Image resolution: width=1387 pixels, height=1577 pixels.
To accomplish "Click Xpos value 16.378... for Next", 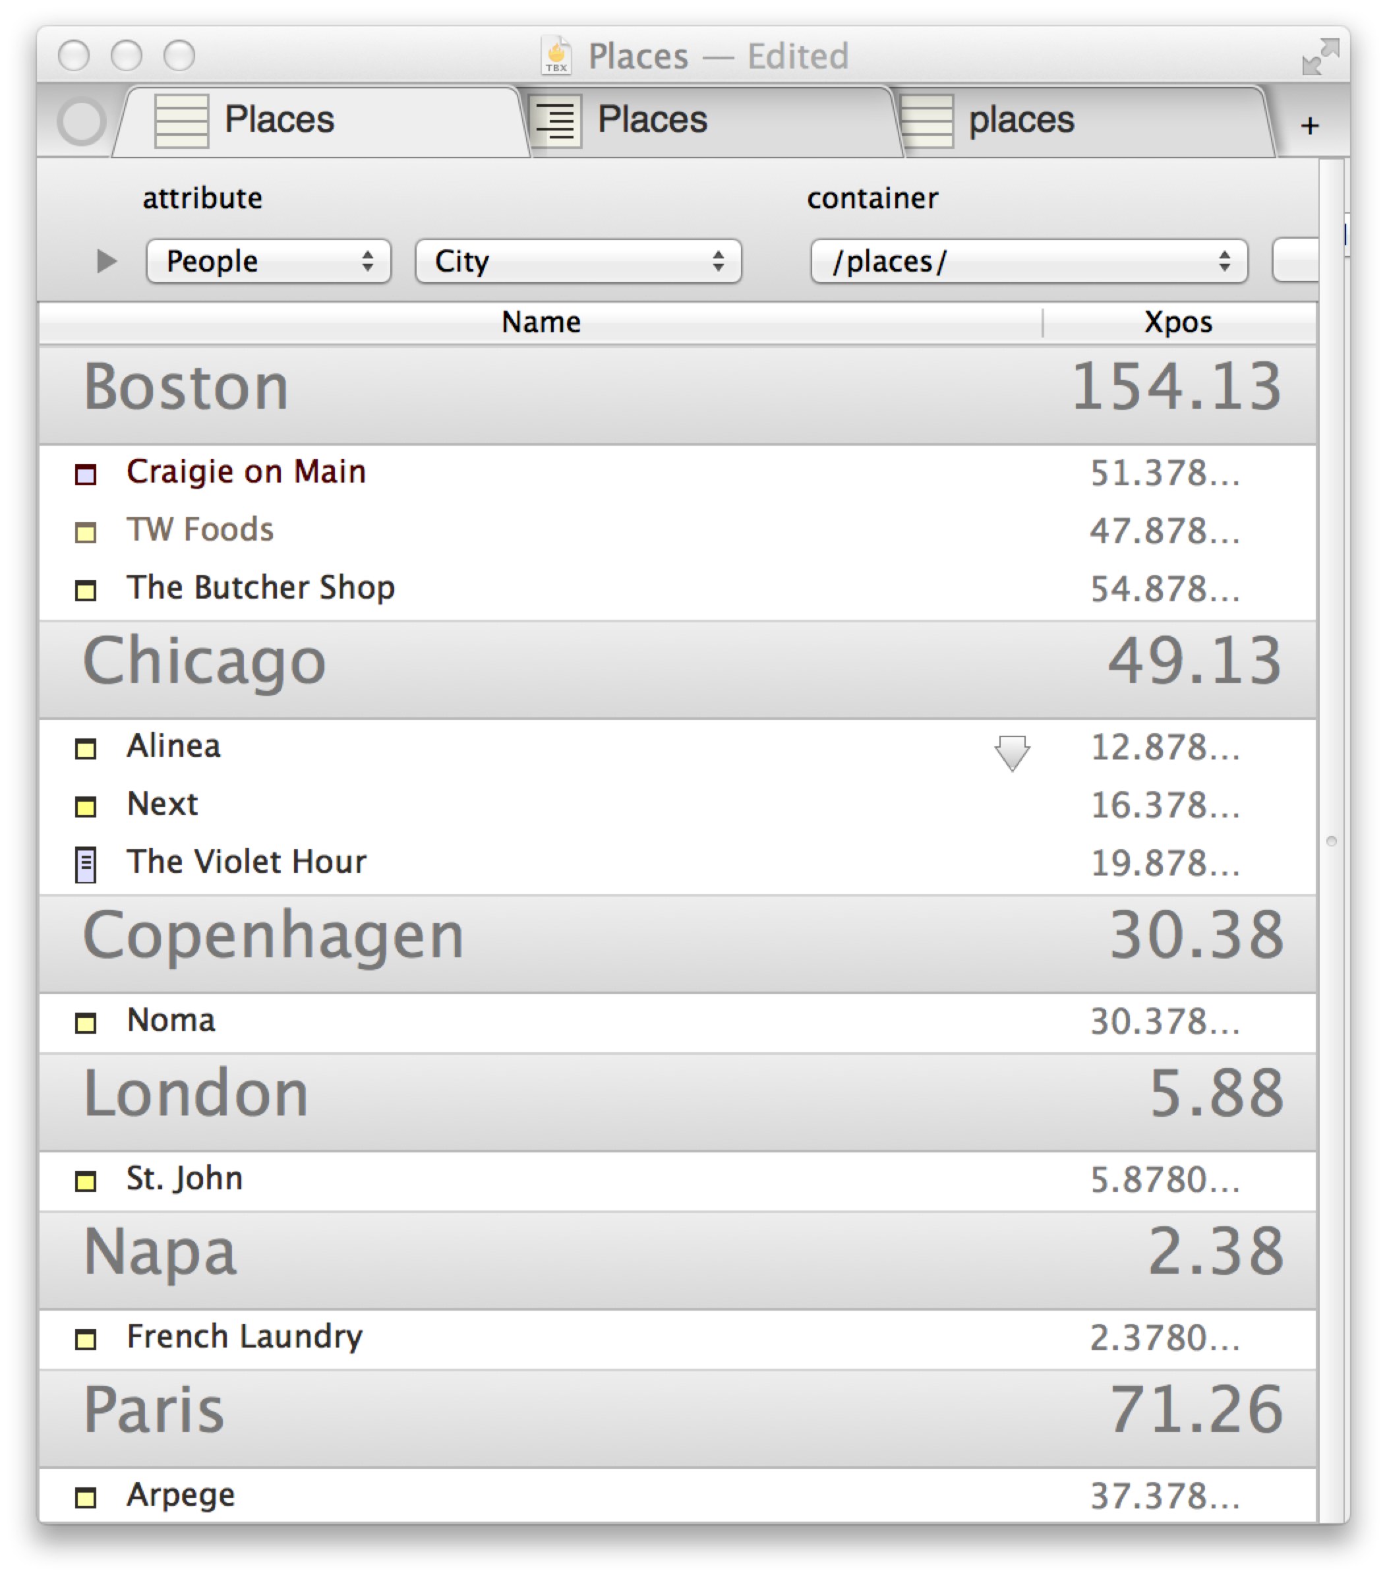I will pos(1165,806).
